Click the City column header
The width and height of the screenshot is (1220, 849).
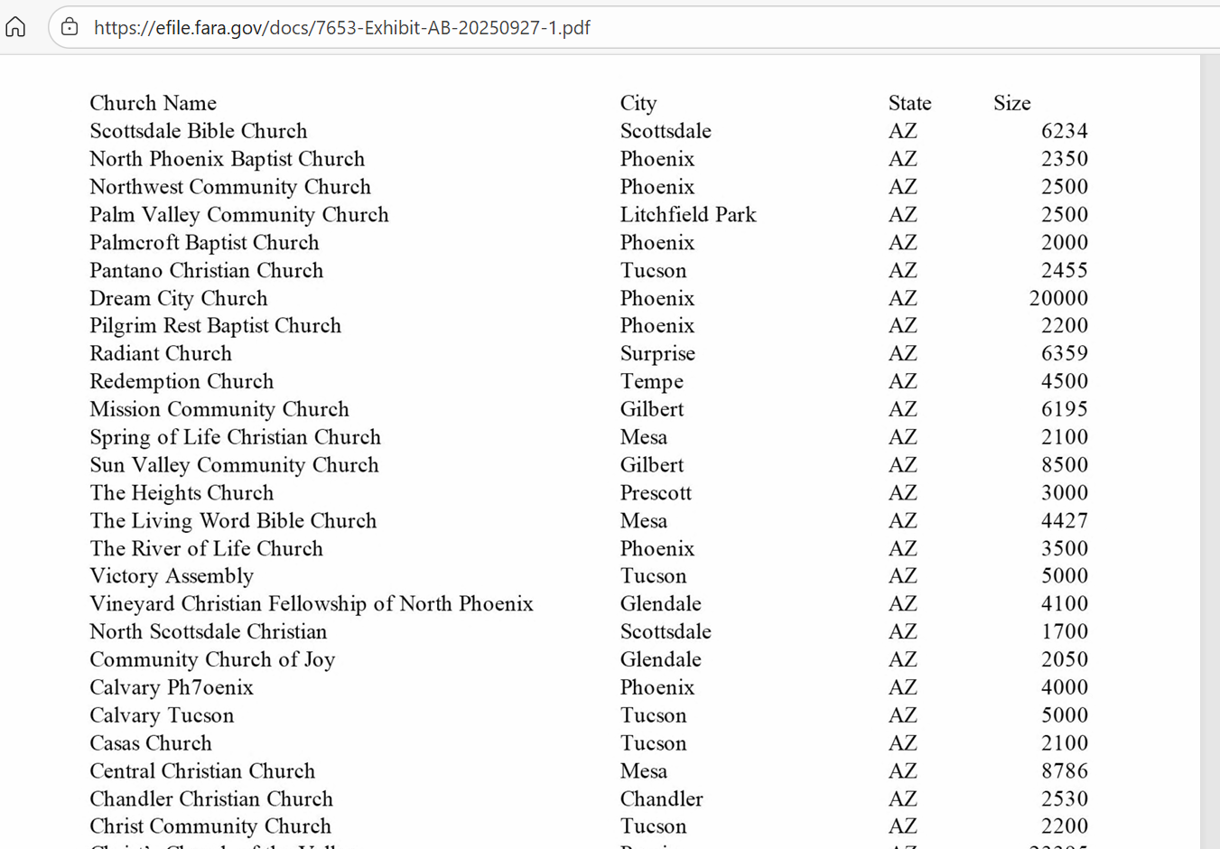point(638,103)
